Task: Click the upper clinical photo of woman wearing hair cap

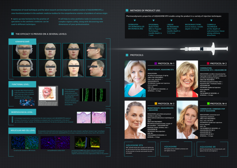Action: point(25,51)
